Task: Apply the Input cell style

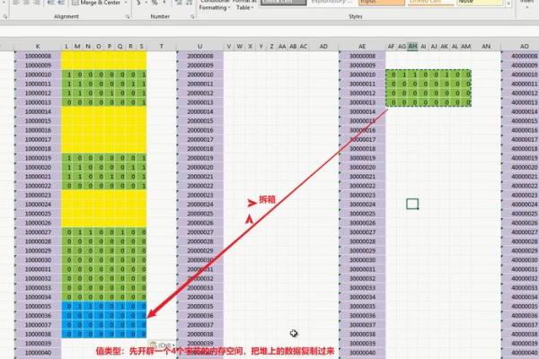Action: [x=382, y=3]
